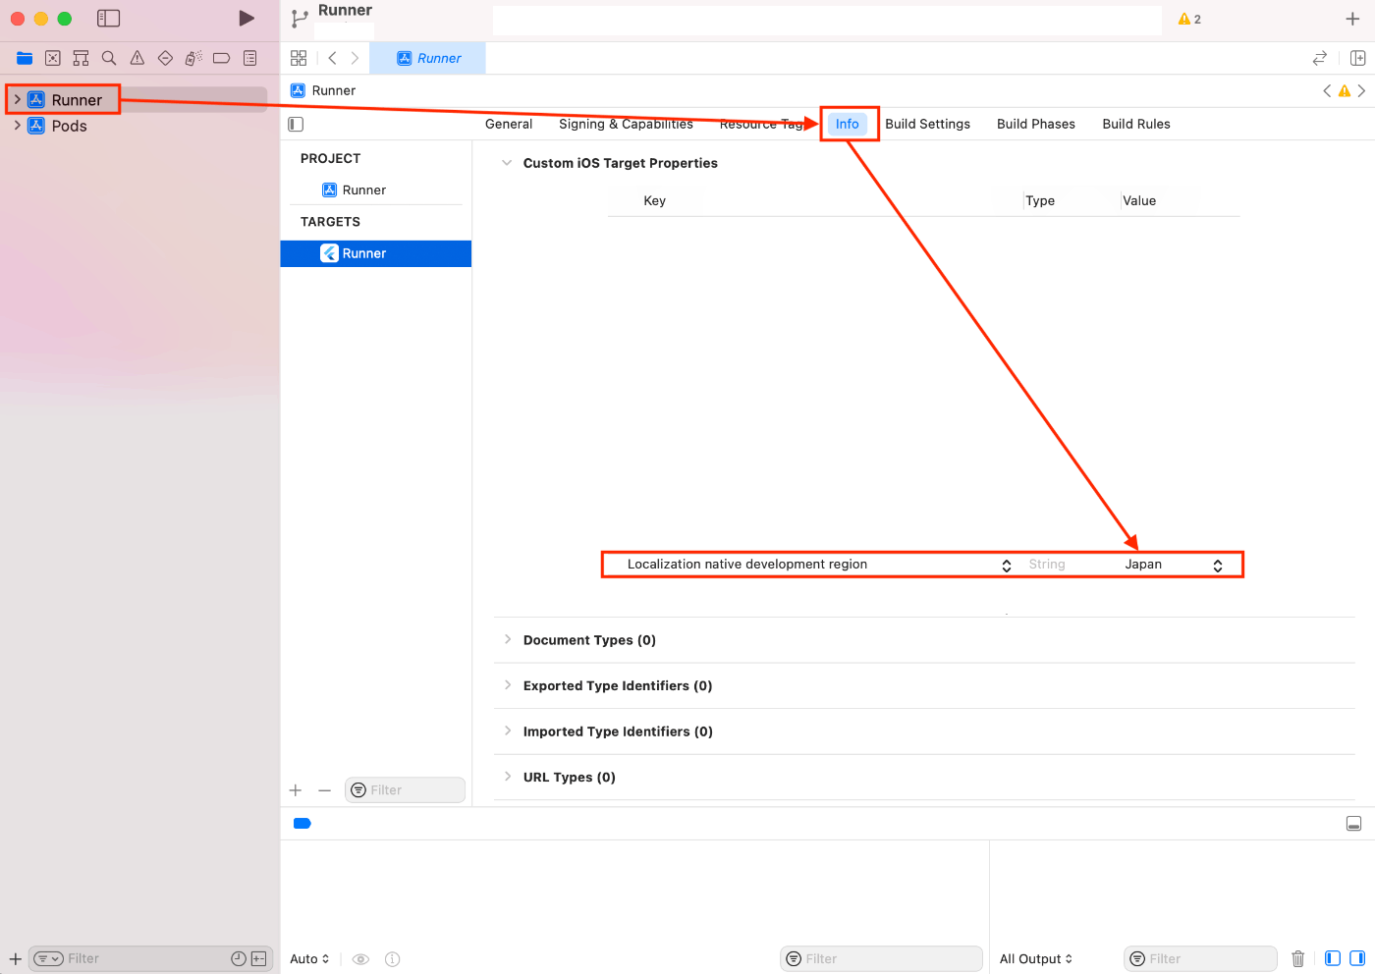Screen dimensions: 1375x974
Task: Hide the project and targets list
Action: 296,124
